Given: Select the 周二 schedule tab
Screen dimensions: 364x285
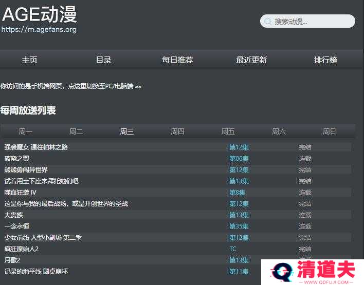Looking at the screenshot, I should click(76, 131).
